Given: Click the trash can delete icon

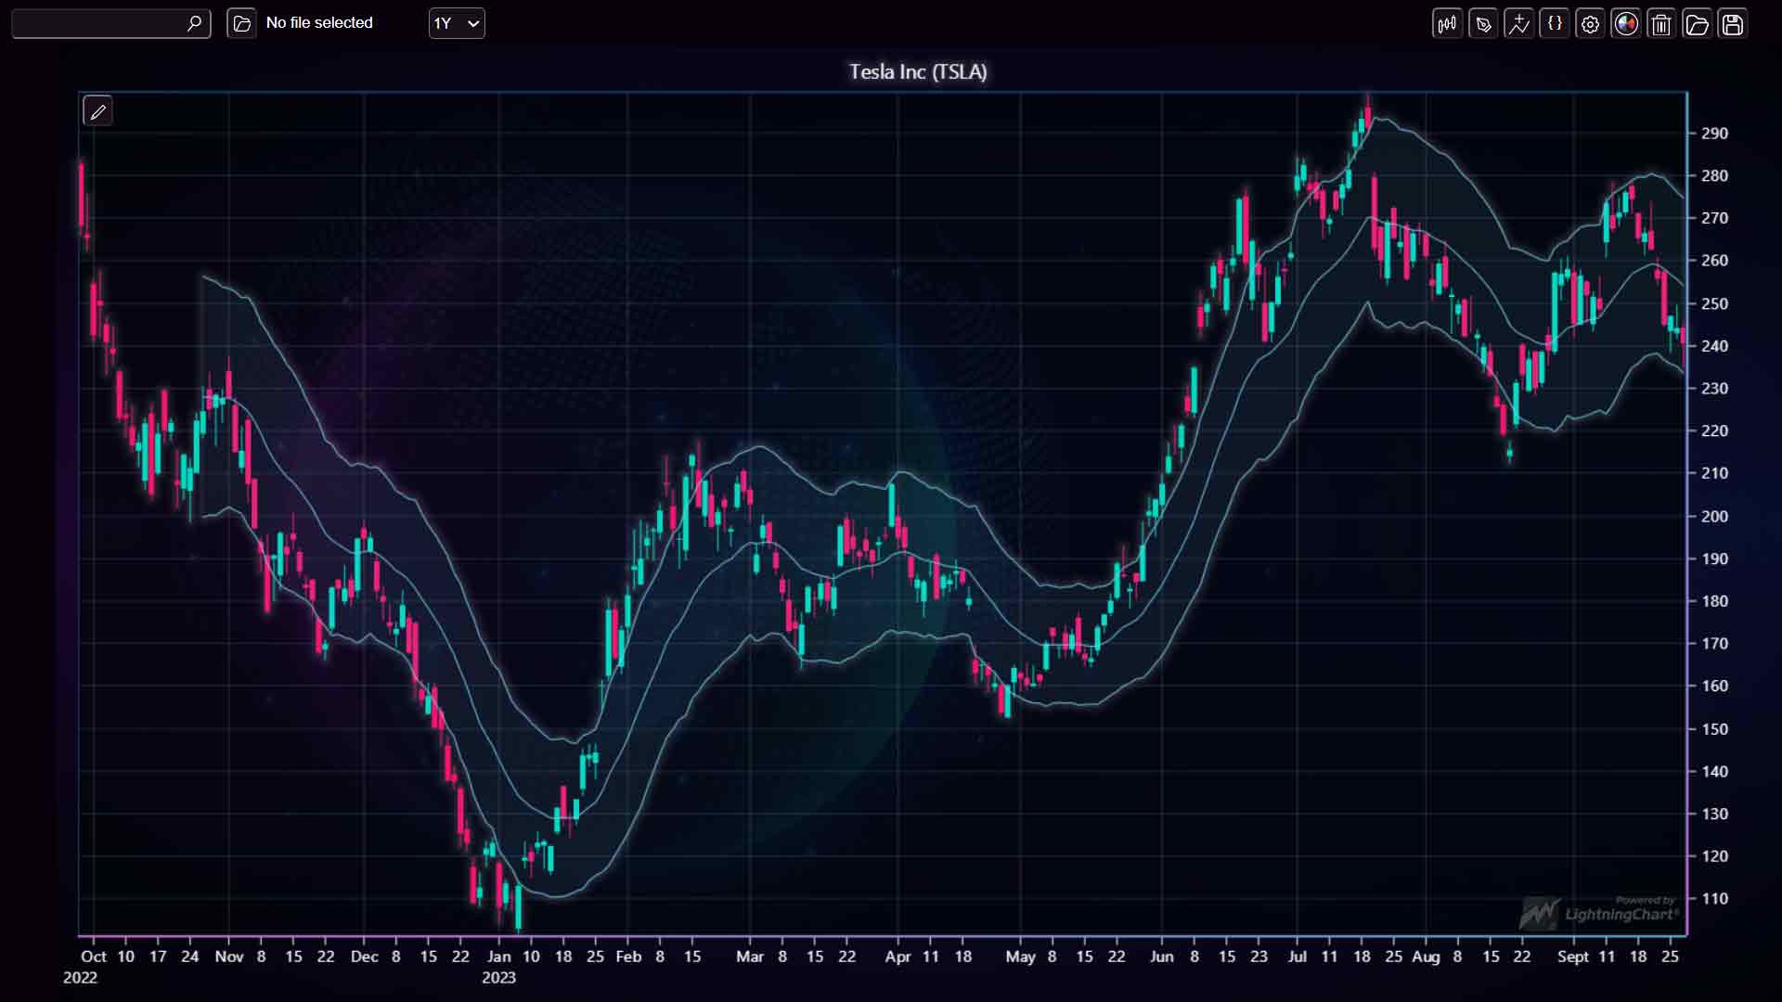Looking at the screenshot, I should 1661,24.
